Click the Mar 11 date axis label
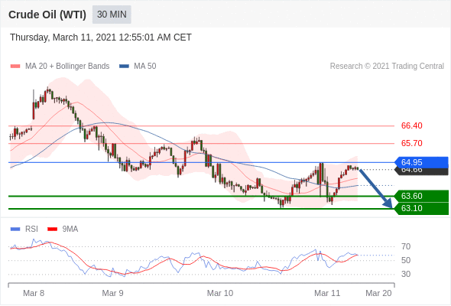Image resolution: width=451 pixels, height=306 pixels. pos(327,293)
